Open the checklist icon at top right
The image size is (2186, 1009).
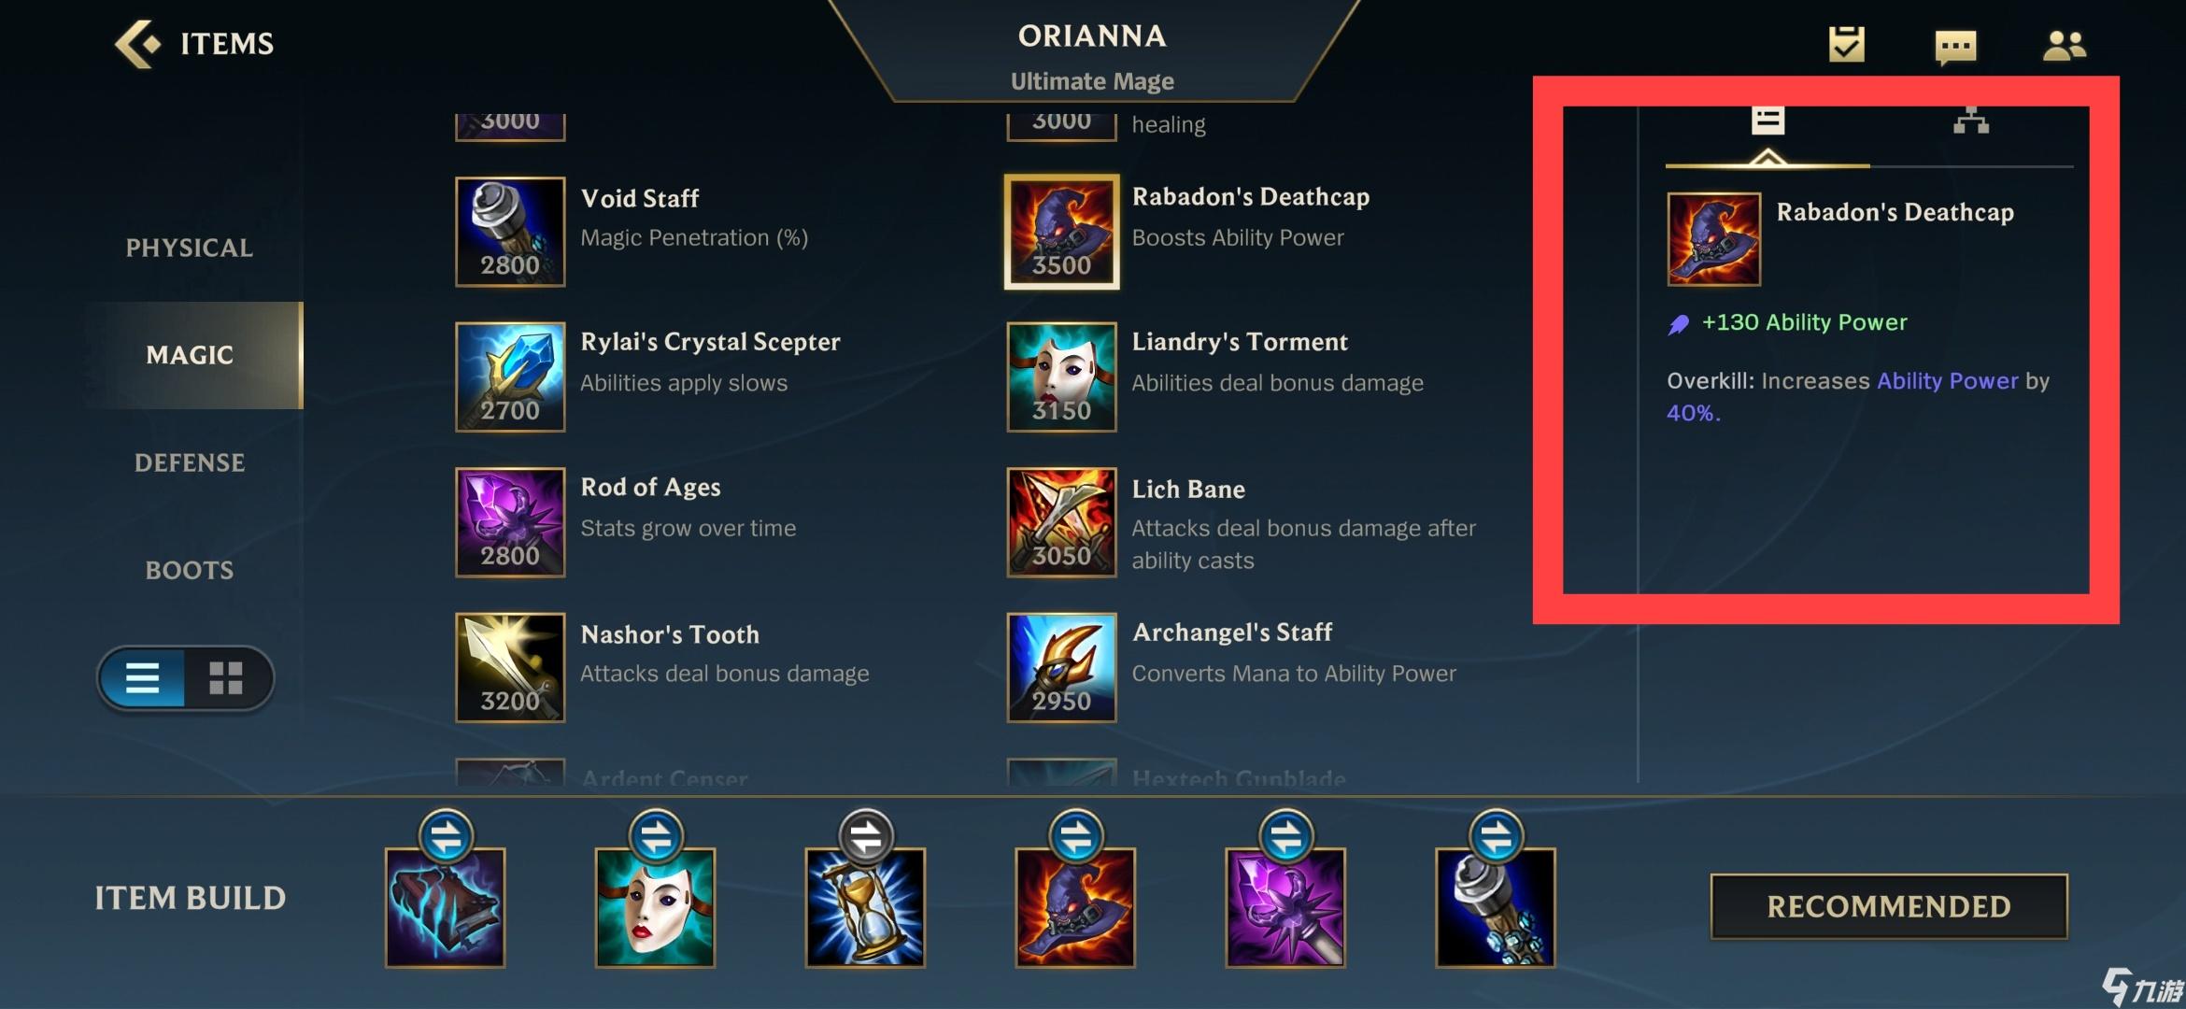pos(1846,44)
